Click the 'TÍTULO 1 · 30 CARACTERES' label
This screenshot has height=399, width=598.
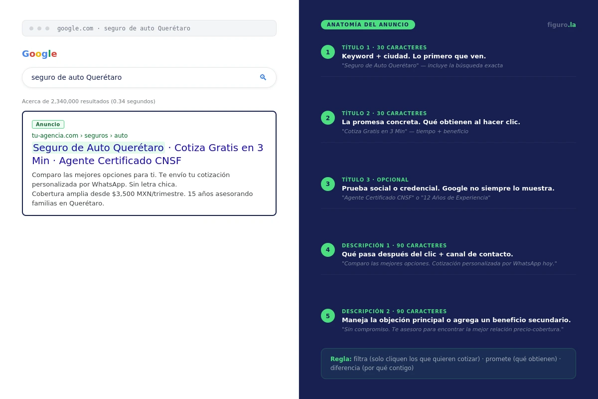pos(384,48)
